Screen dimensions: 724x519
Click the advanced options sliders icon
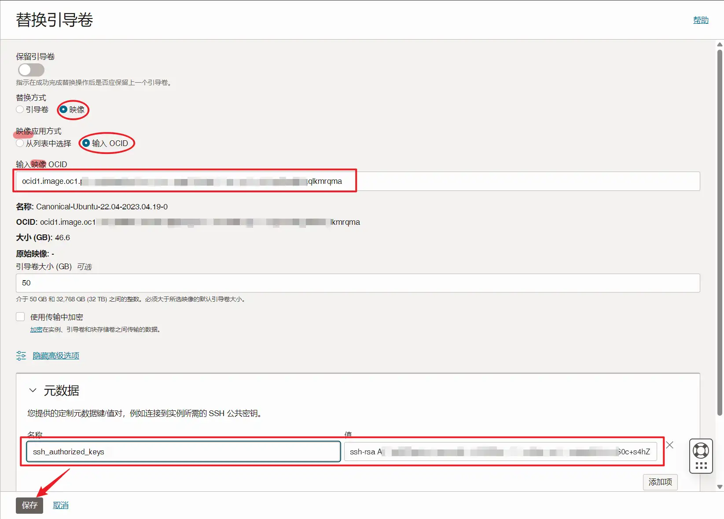(21, 355)
